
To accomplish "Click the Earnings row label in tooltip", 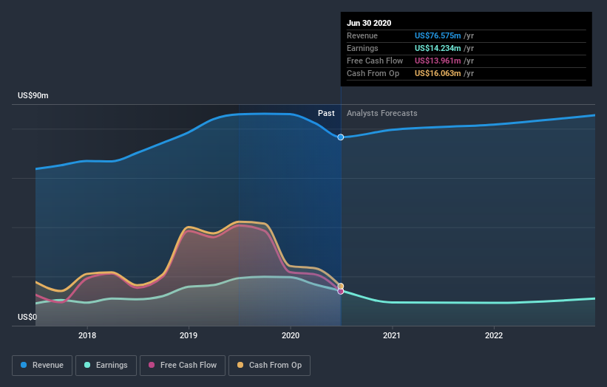I will (x=362, y=48).
